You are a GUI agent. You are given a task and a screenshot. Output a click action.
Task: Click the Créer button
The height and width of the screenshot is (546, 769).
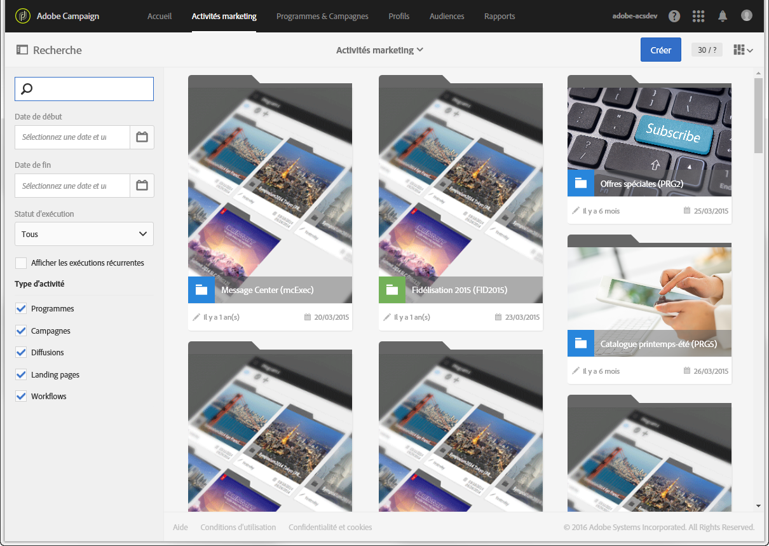(661, 50)
